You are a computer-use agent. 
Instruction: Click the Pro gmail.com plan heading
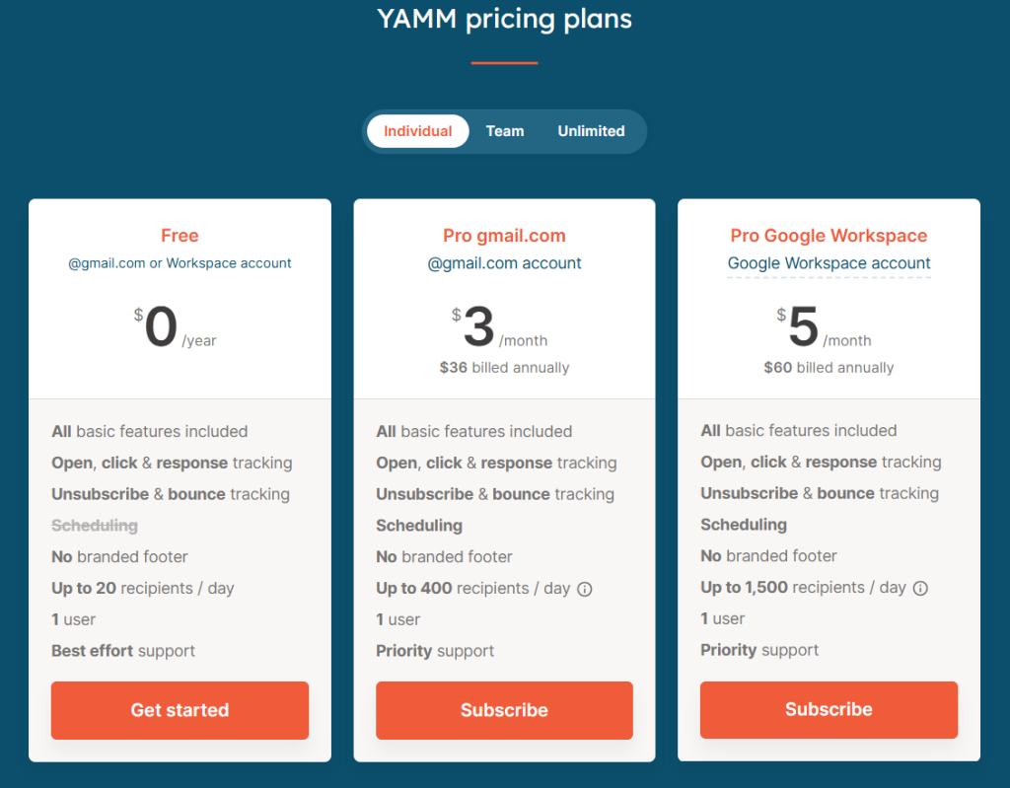pos(504,236)
